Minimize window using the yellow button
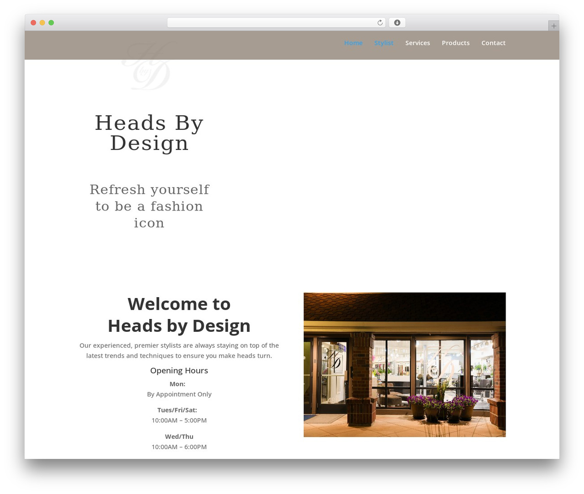This screenshot has width=584, height=494. (x=42, y=23)
